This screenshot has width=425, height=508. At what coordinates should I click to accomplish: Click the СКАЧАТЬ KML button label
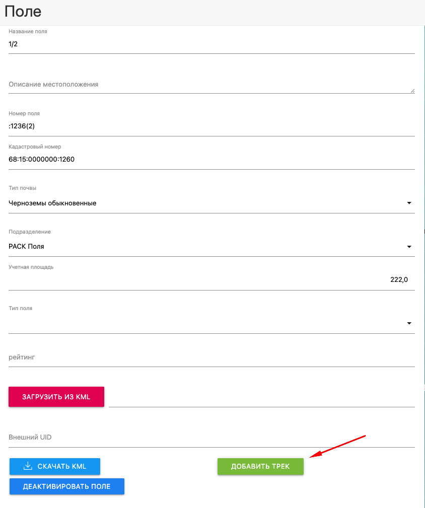62,467
